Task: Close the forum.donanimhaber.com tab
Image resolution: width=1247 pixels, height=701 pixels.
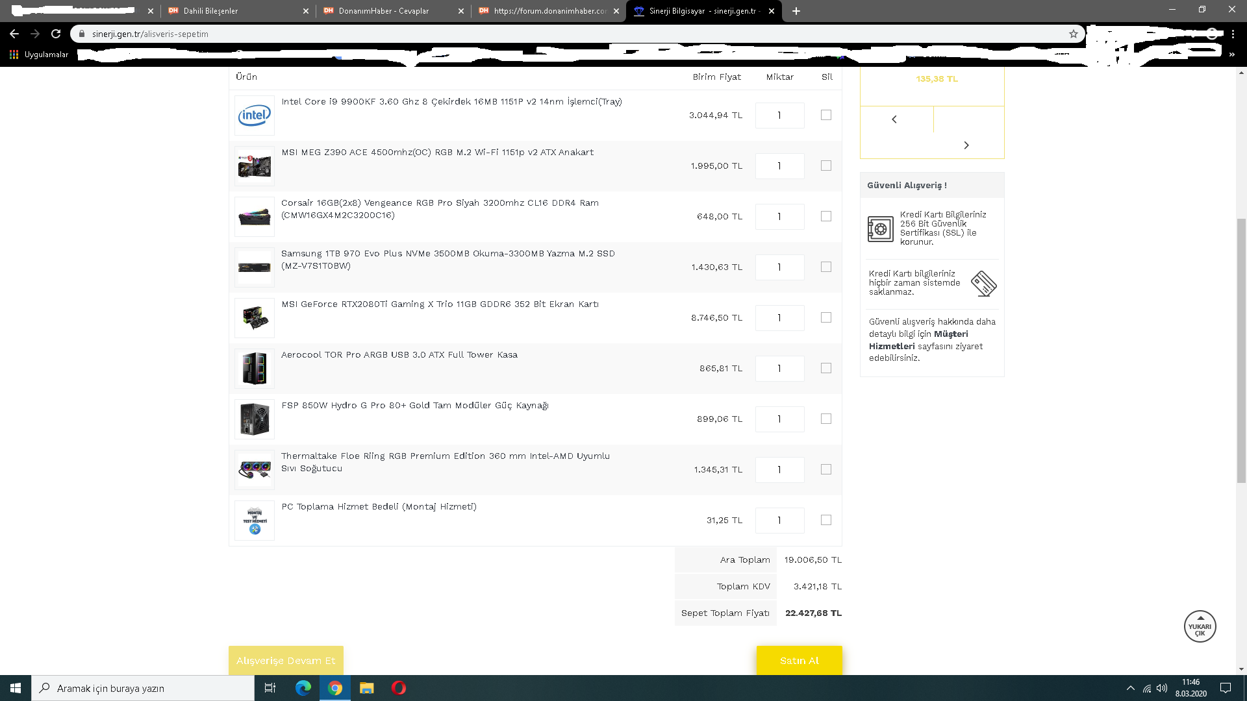Action: [x=616, y=11]
